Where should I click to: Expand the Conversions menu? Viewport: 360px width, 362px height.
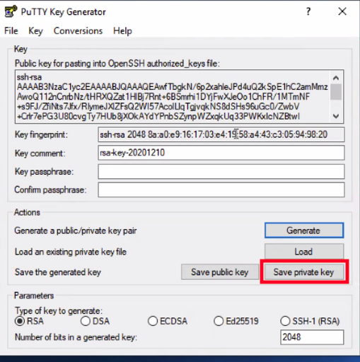coord(78,31)
